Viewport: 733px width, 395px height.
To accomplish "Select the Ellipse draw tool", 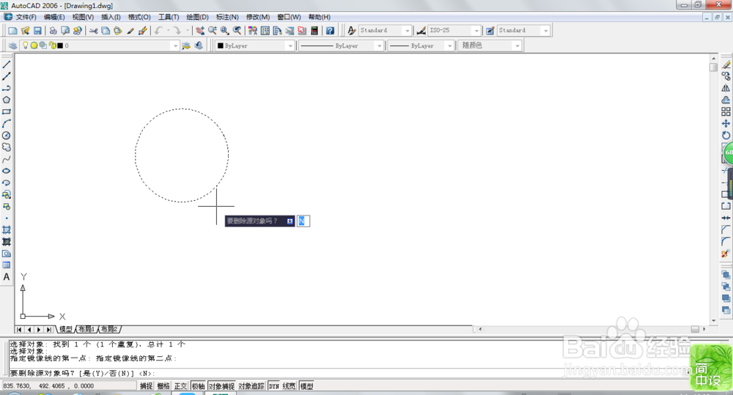I will (x=7, y=171).
